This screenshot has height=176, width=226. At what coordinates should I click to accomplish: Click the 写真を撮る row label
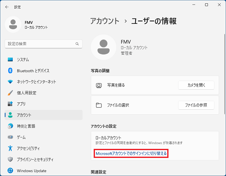pyautogui.click(x=116, y=85)
